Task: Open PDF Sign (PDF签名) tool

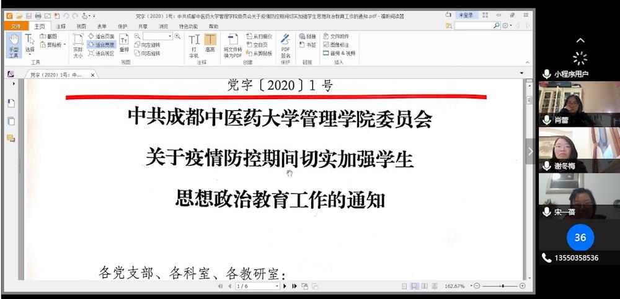Action: tap(285, 46)
